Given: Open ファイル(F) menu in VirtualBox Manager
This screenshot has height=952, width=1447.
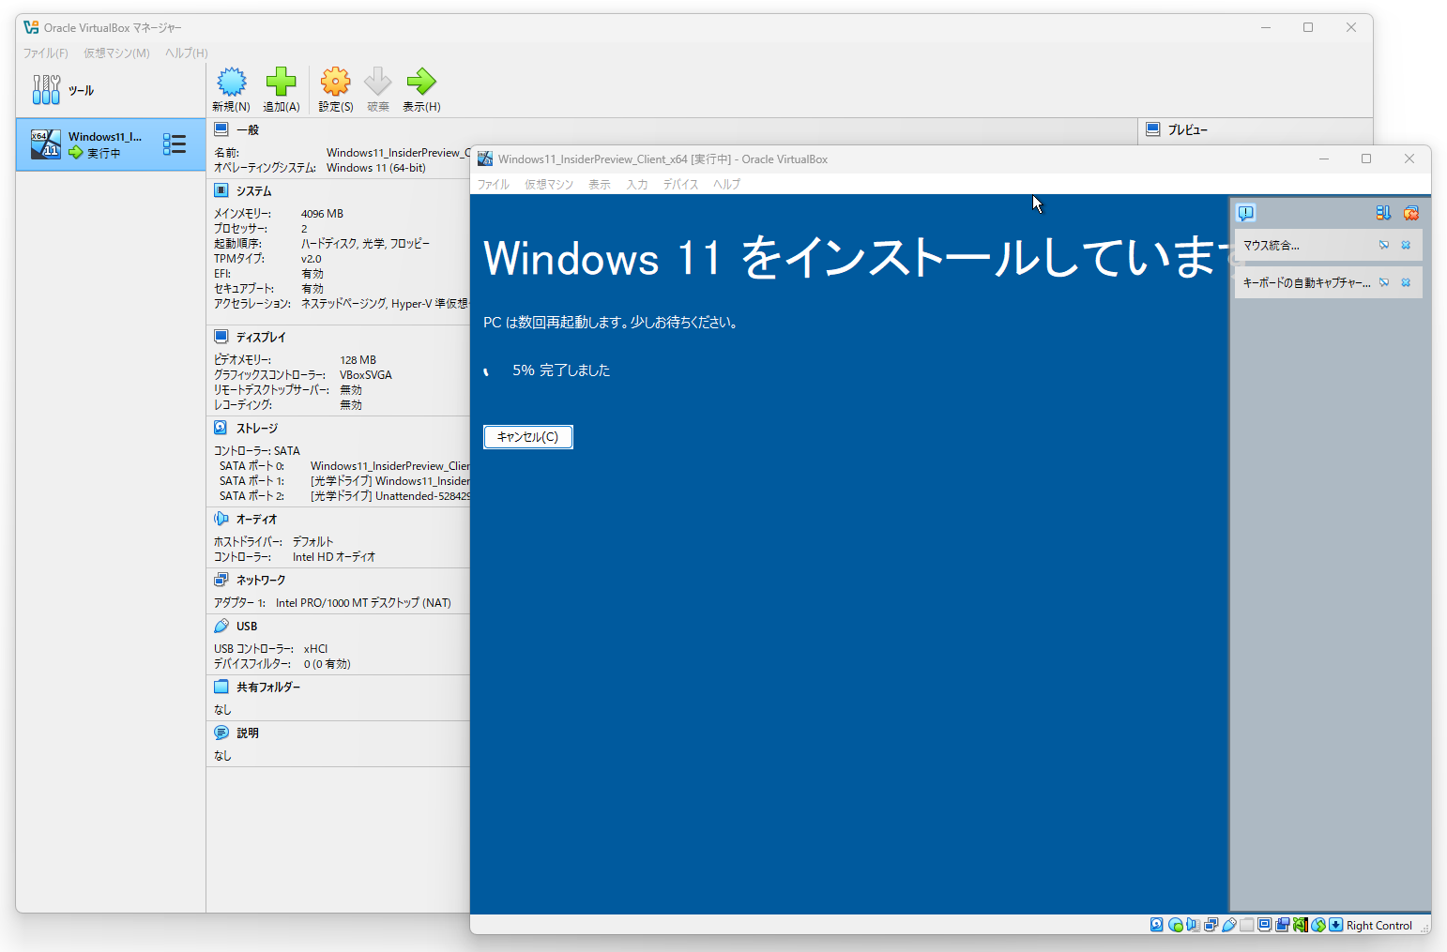Looking at the screenshot, I should click(x=46, y=53).
